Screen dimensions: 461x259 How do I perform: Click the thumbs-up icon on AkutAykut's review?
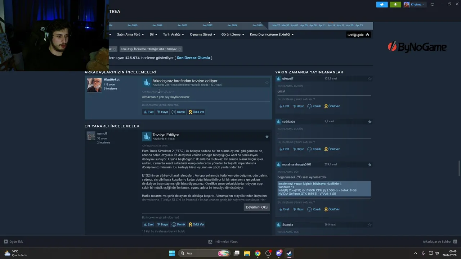(146, 82)
